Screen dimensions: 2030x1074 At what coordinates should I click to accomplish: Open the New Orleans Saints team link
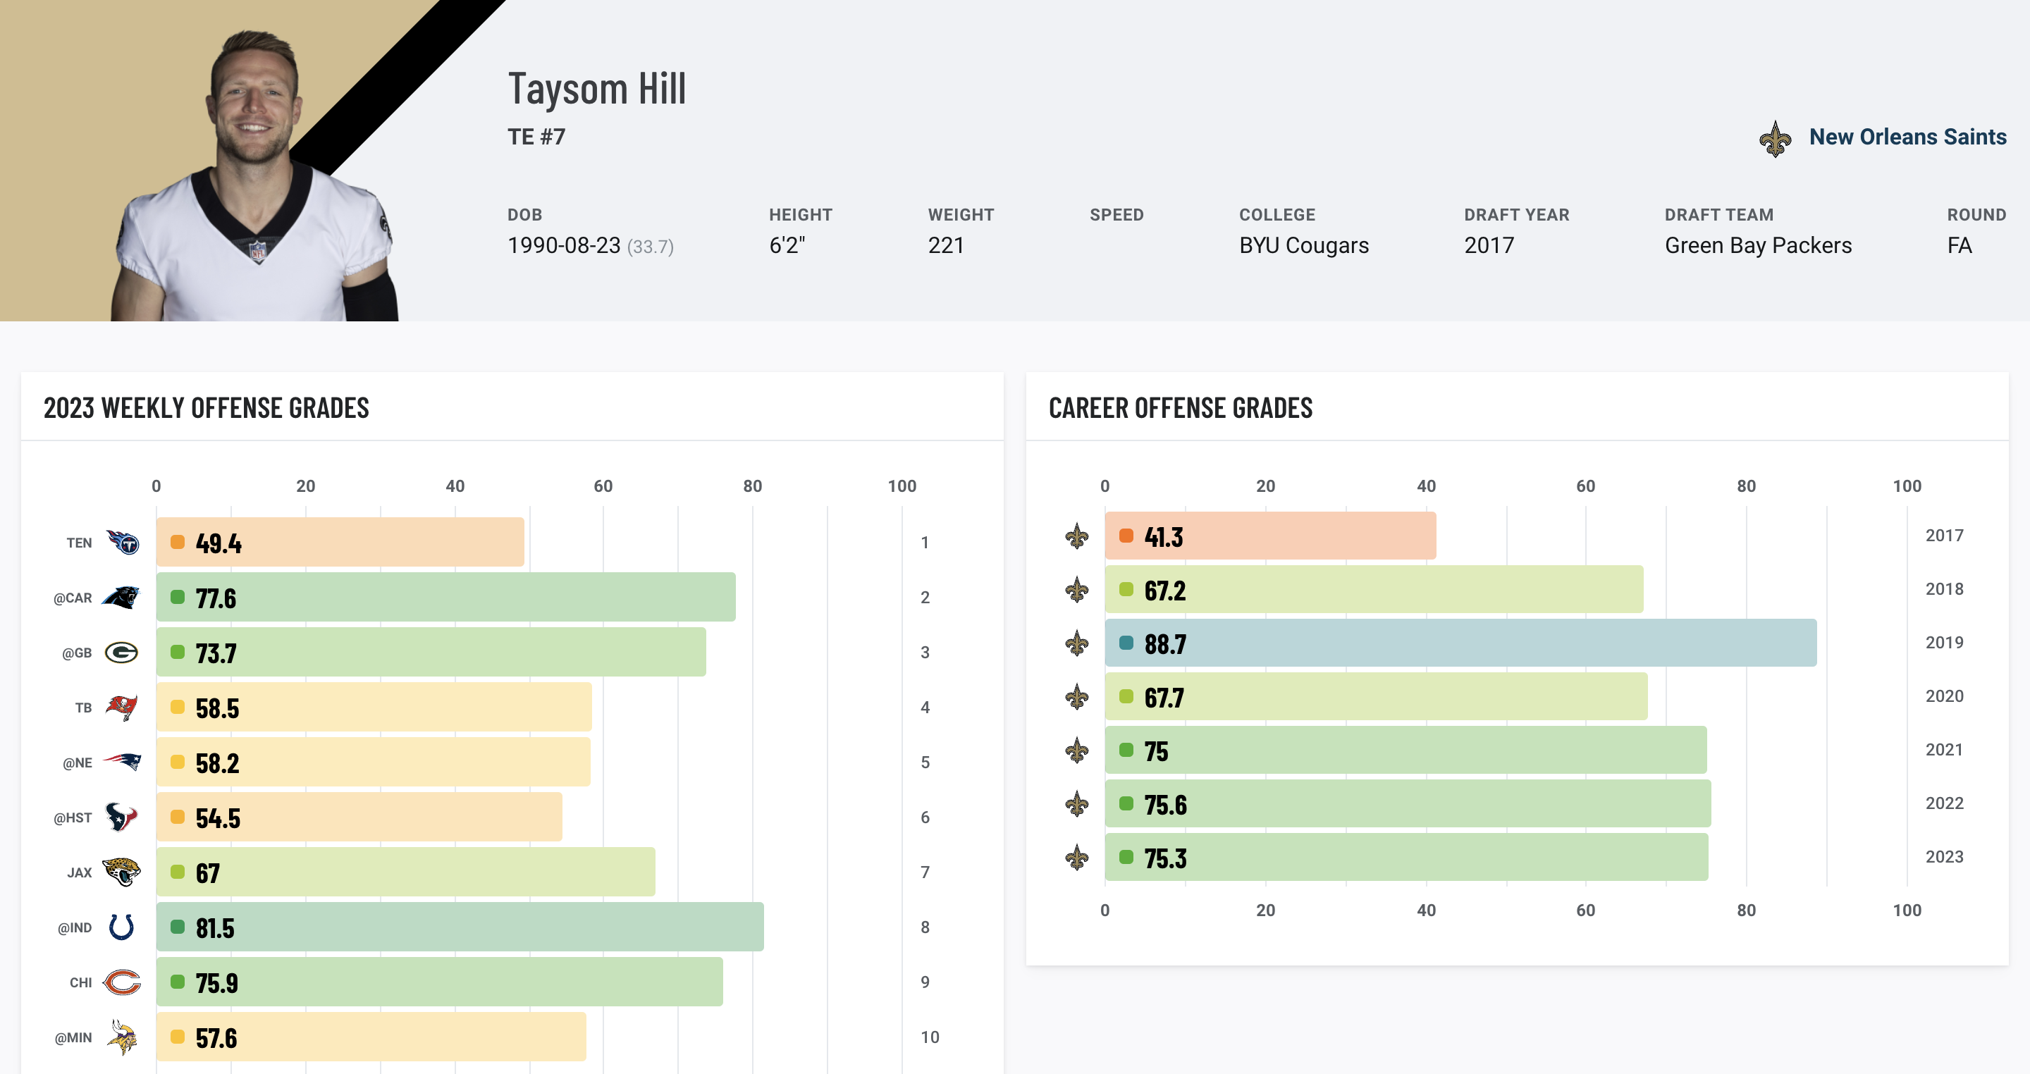pos(1907,137)
